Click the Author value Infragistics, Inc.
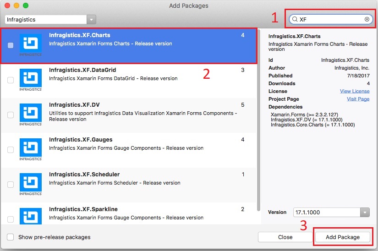Screen dimensions: 378x251 (x=352, y=68)
